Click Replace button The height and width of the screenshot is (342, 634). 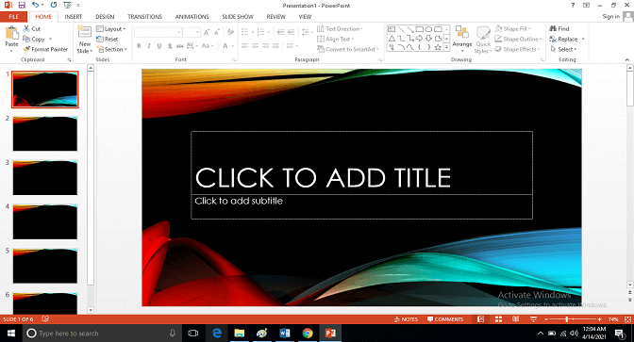[563, 40]
